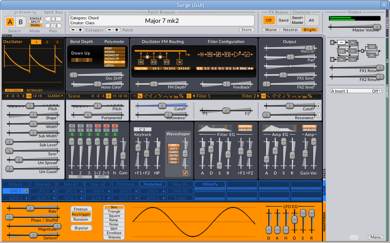Toggle LFO Bipolar mode
Screen dimensions: 390x243
[x=81, y=228]
